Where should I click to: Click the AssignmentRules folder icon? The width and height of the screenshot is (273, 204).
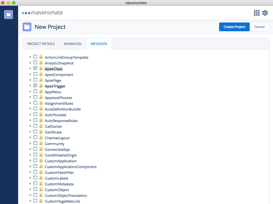click(41, 103)
